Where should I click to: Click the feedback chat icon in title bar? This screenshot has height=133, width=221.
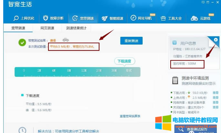203,2
